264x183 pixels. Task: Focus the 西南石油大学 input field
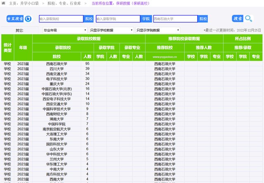point(175,19)
